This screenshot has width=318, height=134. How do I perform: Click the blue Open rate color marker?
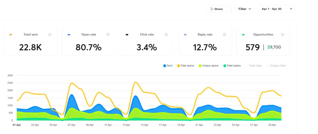[69, 35]
